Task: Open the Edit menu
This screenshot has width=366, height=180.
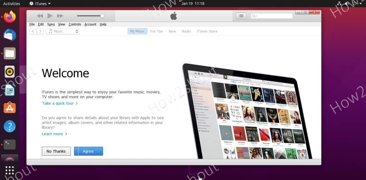Action: click(41, 24)
